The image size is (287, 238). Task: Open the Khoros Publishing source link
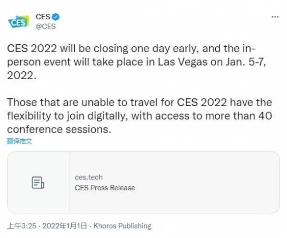tap(122, 226)
